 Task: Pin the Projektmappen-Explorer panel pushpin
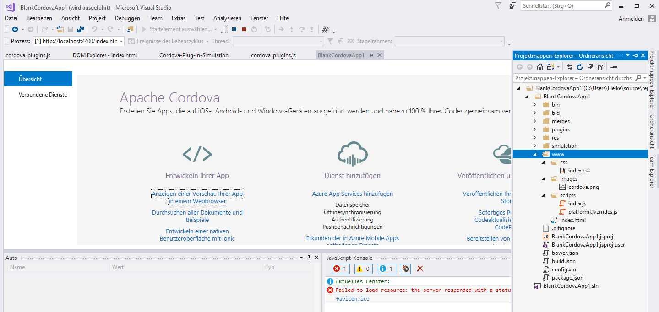click(x=635, y=55)
